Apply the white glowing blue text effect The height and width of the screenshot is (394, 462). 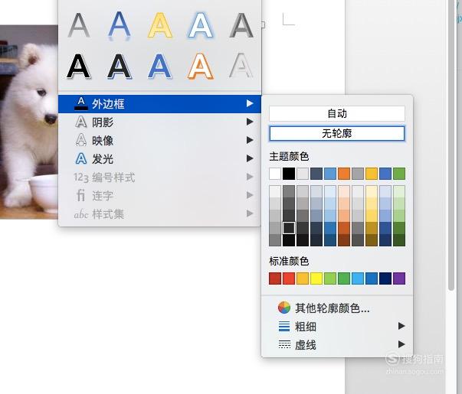[201, 25]
